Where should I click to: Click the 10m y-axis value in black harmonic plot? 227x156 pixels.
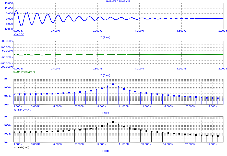[7, 142]
